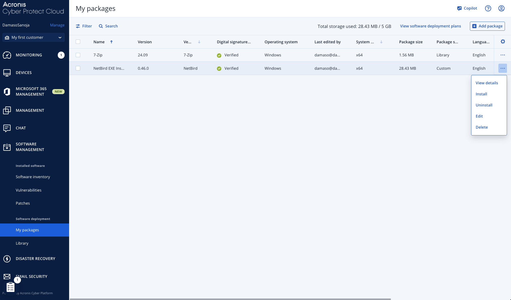Image resolution: width=511 pixels, height=300 pixels.
Task: Open the Email Security section
Action: coord(31,276)
